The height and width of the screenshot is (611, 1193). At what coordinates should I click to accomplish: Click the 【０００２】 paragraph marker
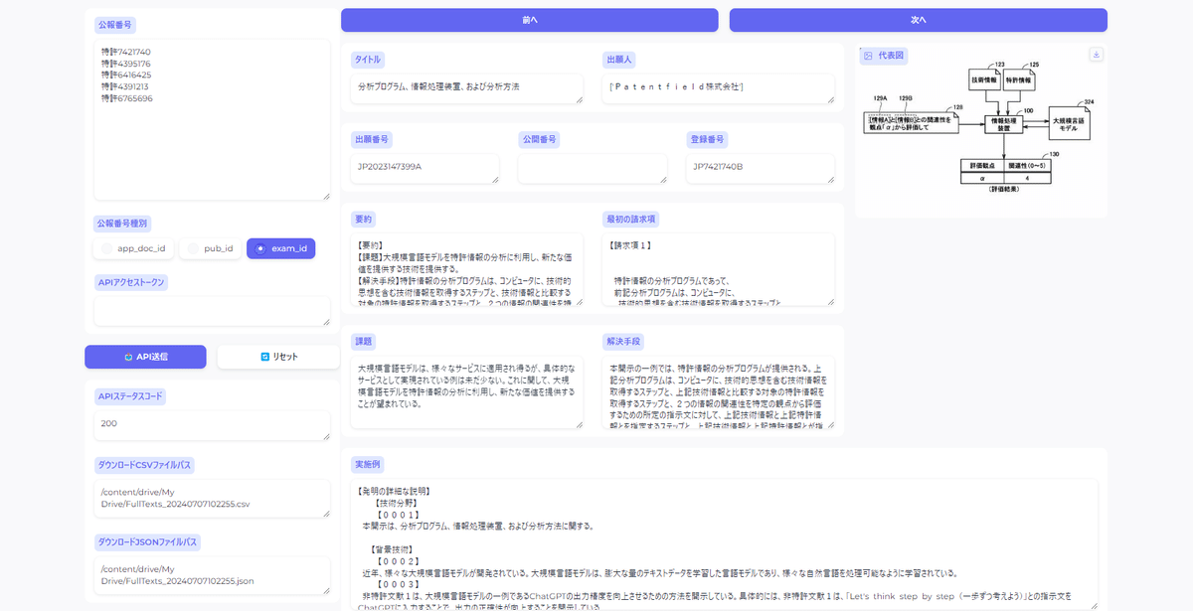pos(397,561)
